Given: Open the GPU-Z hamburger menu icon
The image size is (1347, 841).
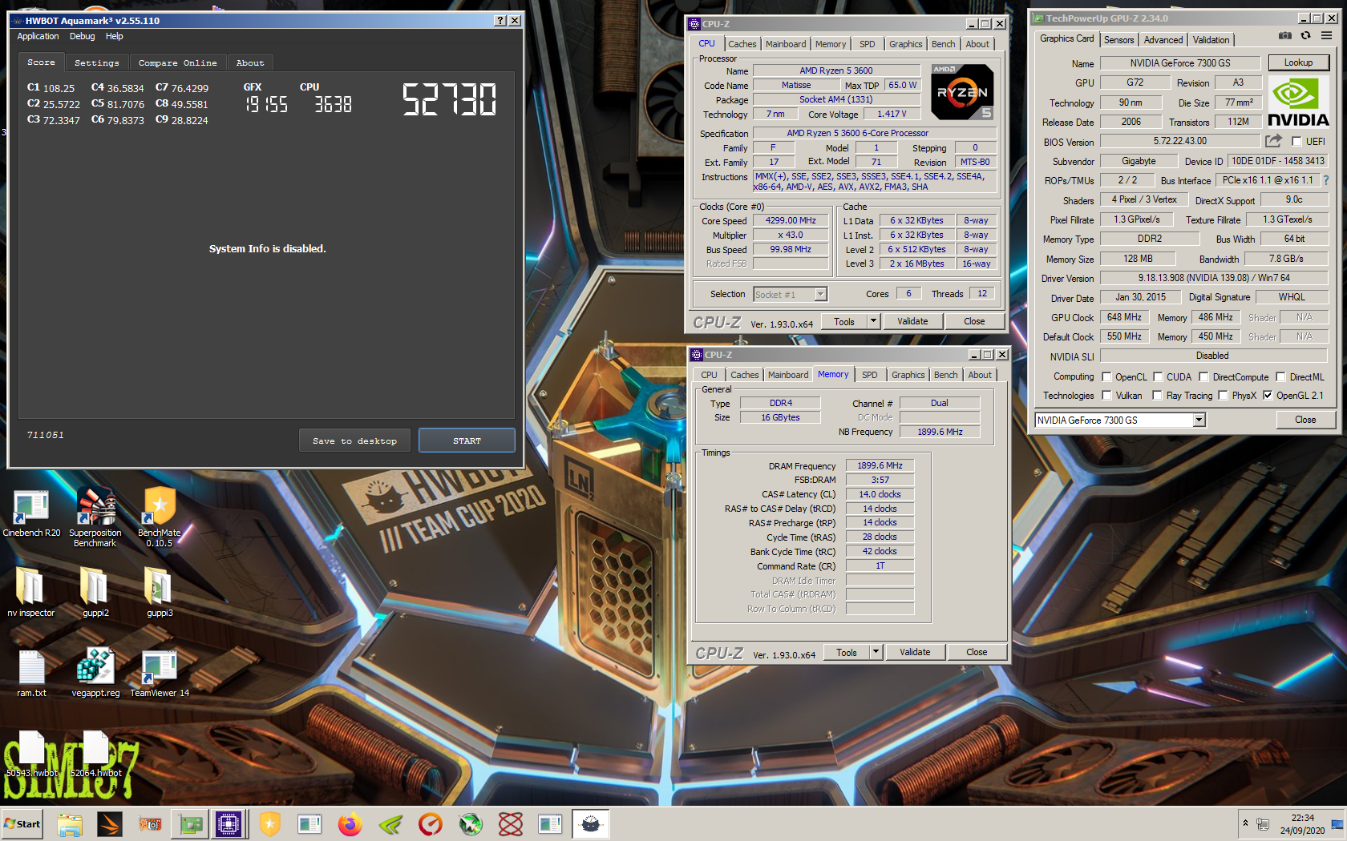Looking at the screenshot, I should click(1327, 36).
